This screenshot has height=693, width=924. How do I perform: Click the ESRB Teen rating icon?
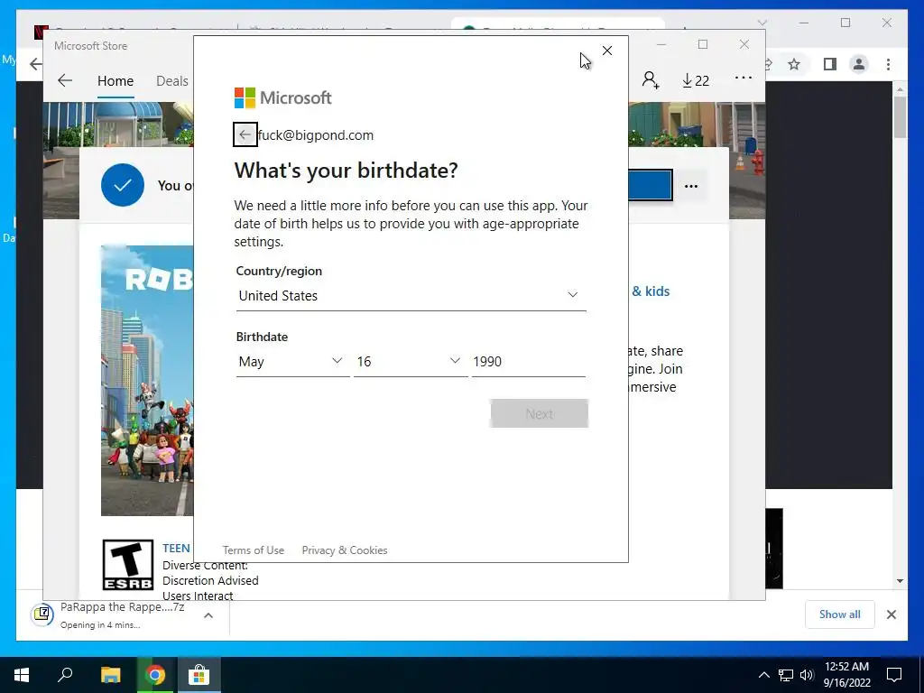128,565
